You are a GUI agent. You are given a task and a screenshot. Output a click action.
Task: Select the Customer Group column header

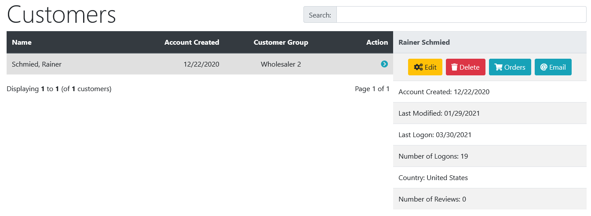(x=281, y=42)
